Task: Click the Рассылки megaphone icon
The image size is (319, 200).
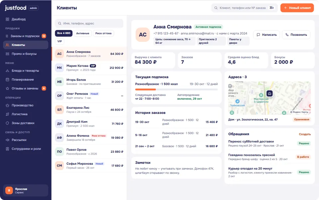Action: (x=7, y=140)
